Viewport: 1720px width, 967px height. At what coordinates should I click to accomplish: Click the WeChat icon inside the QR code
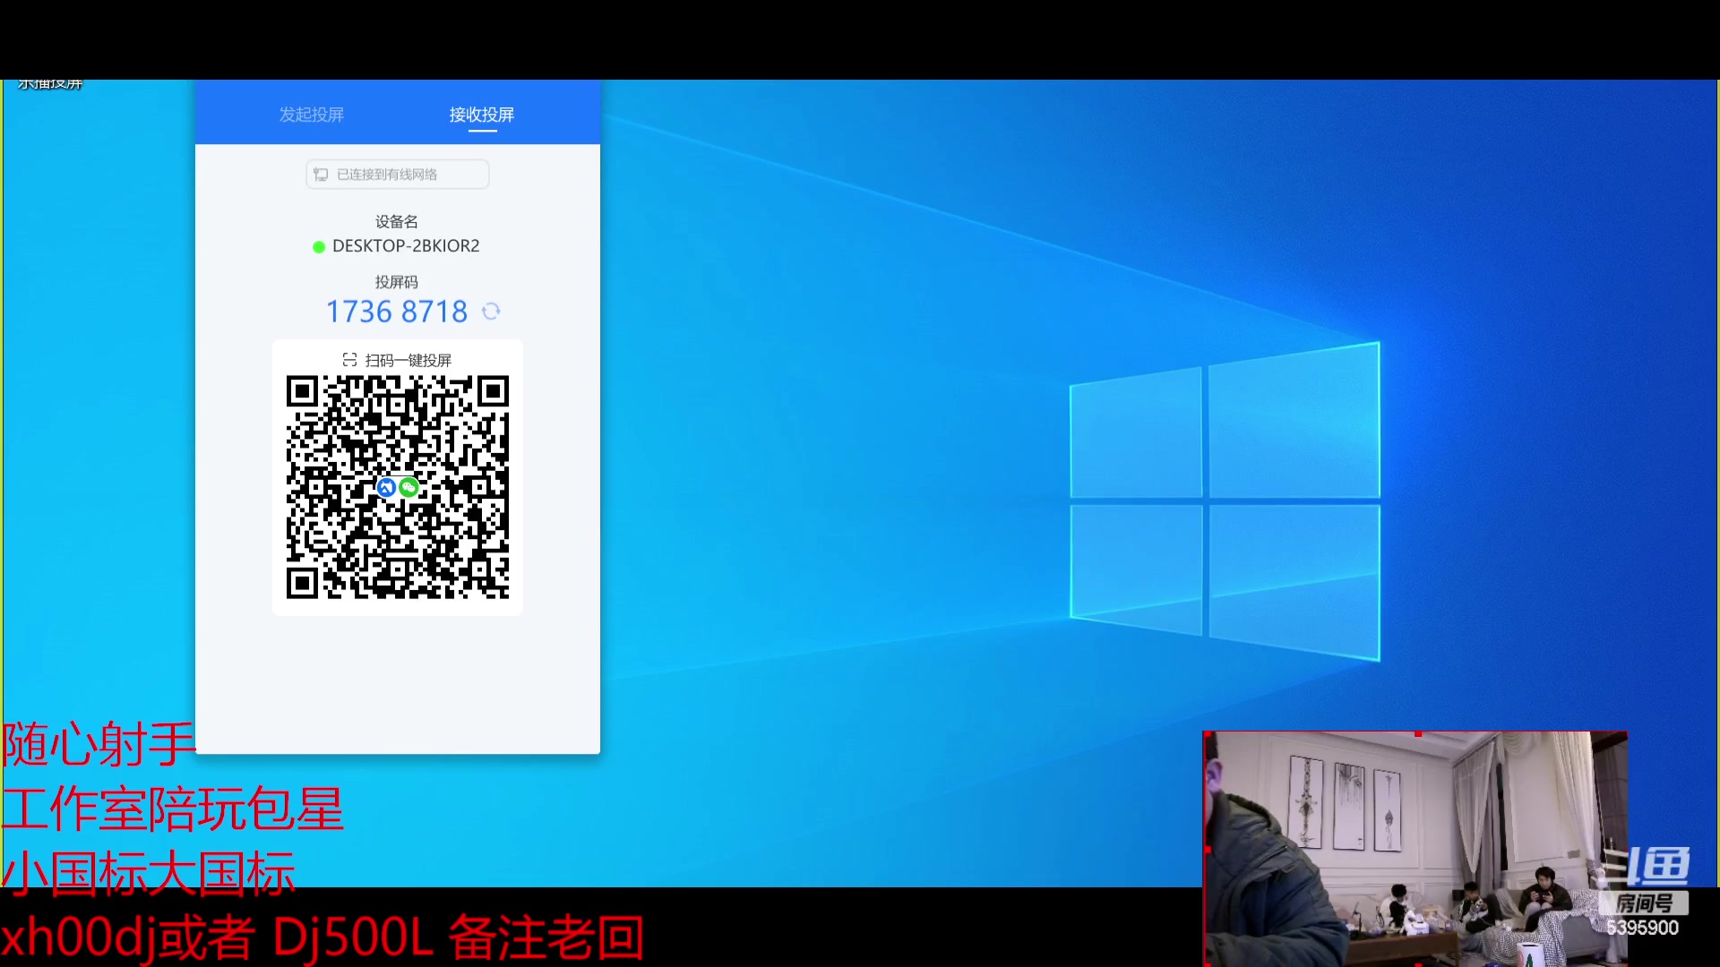pos(408,487)
